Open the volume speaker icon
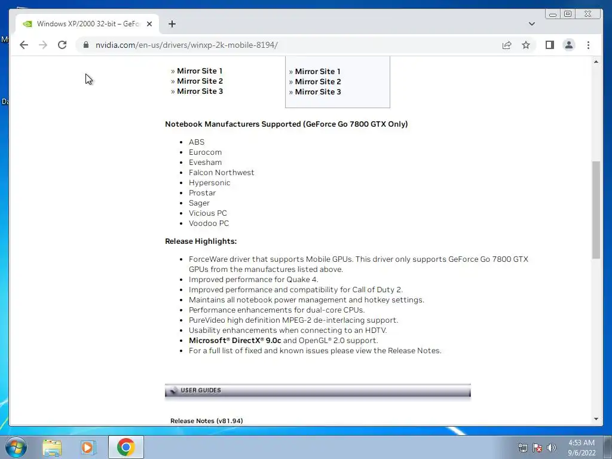 [x=551, y=448]
